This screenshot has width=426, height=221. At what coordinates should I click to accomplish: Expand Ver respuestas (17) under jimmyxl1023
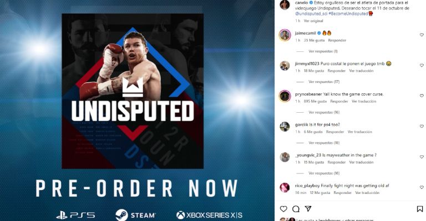[324, 82]
